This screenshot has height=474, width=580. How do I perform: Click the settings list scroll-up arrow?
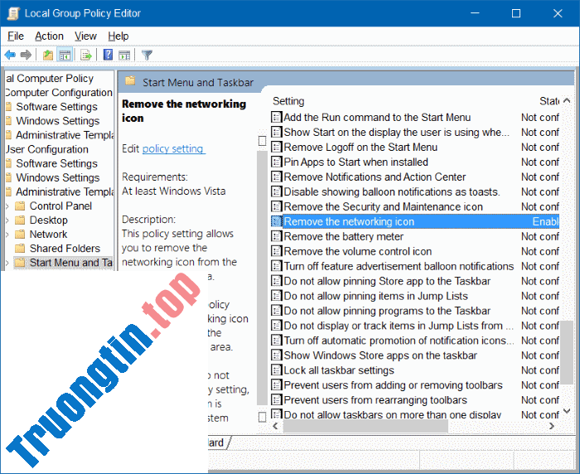[x=567, y=100]
